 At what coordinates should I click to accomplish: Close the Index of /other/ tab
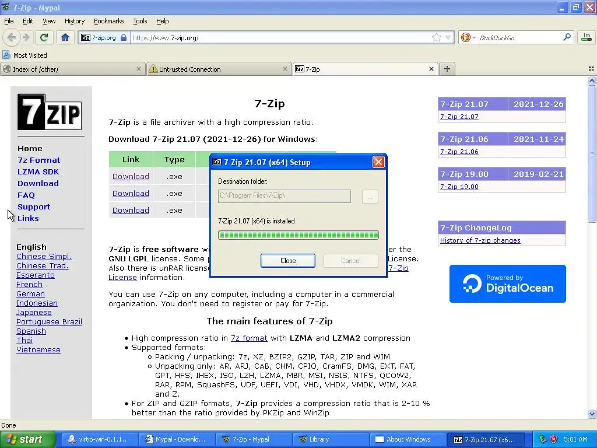[139, 69]
